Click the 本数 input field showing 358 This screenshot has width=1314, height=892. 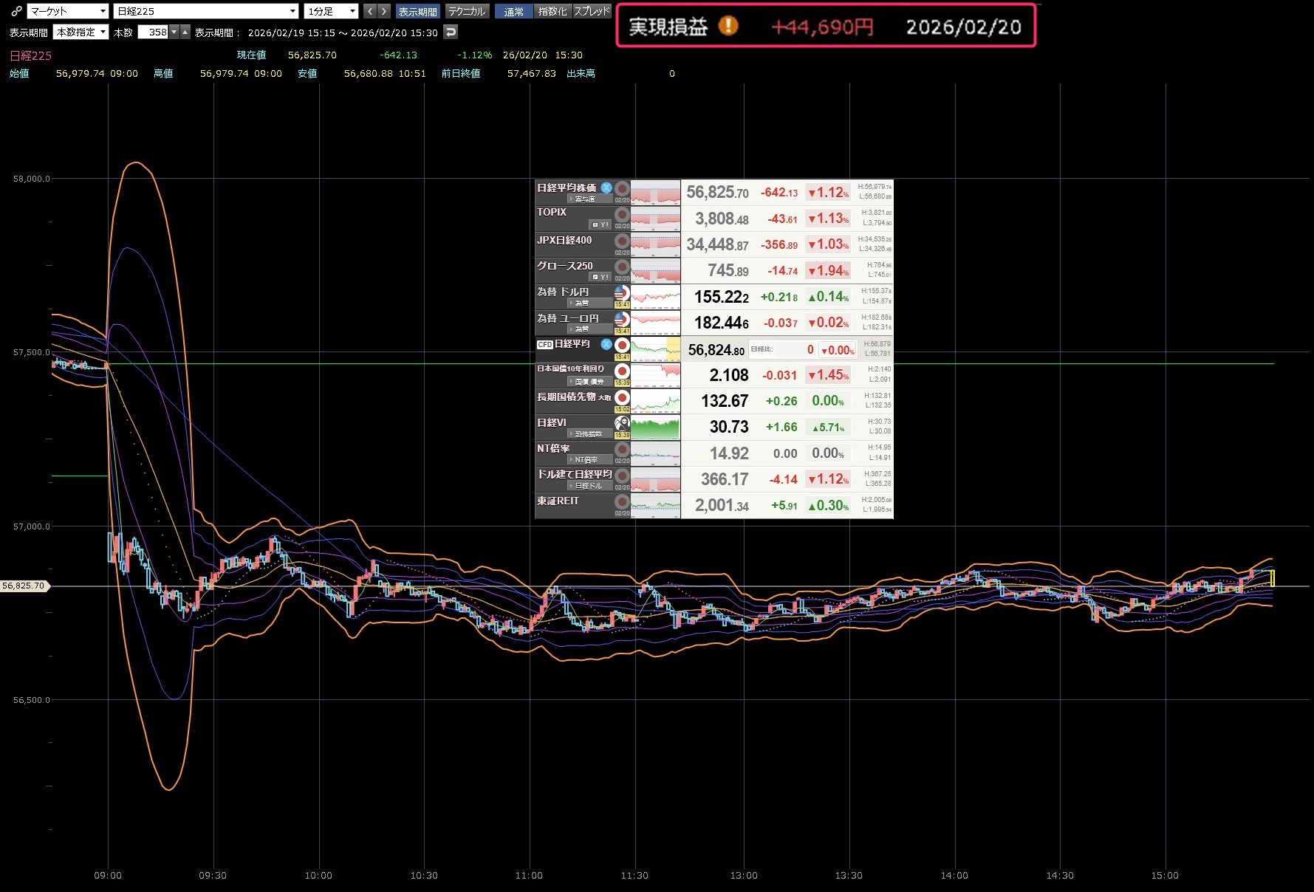point(154,32)
